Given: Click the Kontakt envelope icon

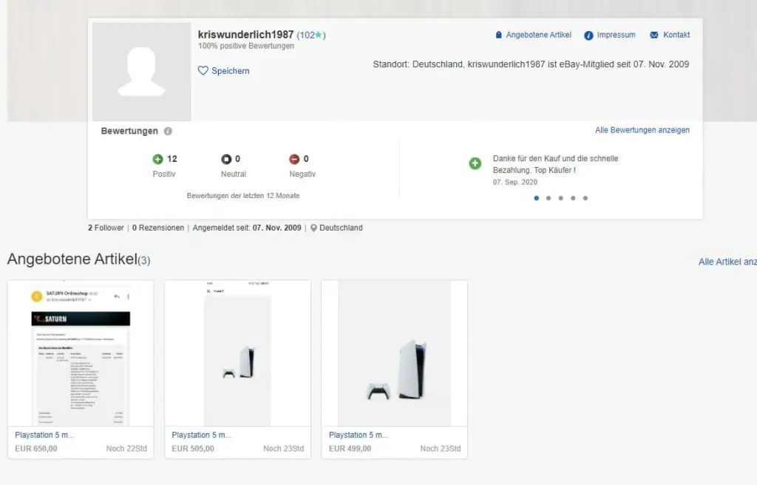Looking at the screenshot, I should pos(654,35).
